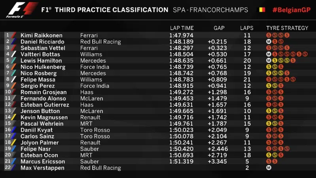
Task: Select driver name Max Verstappen
Action: (x=43, y=168)
